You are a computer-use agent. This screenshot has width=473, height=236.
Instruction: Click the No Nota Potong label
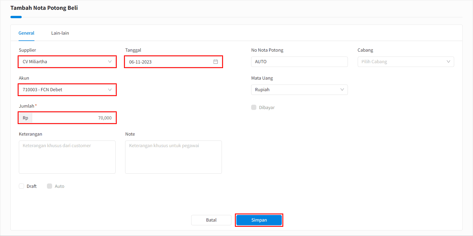(267, 50)
